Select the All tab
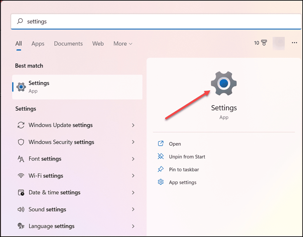This screenshot has height=237, width=303. pos(19,44)
